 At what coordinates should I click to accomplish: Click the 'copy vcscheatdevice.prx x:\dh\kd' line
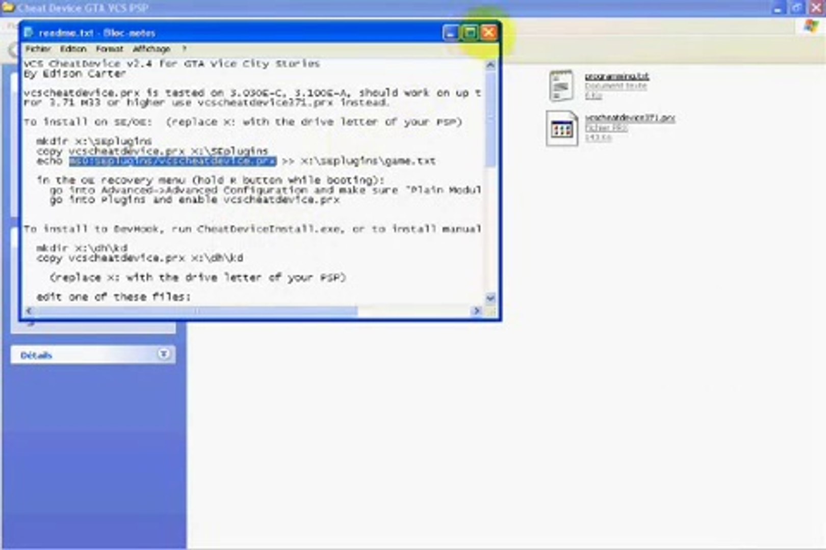pos(140,258)
